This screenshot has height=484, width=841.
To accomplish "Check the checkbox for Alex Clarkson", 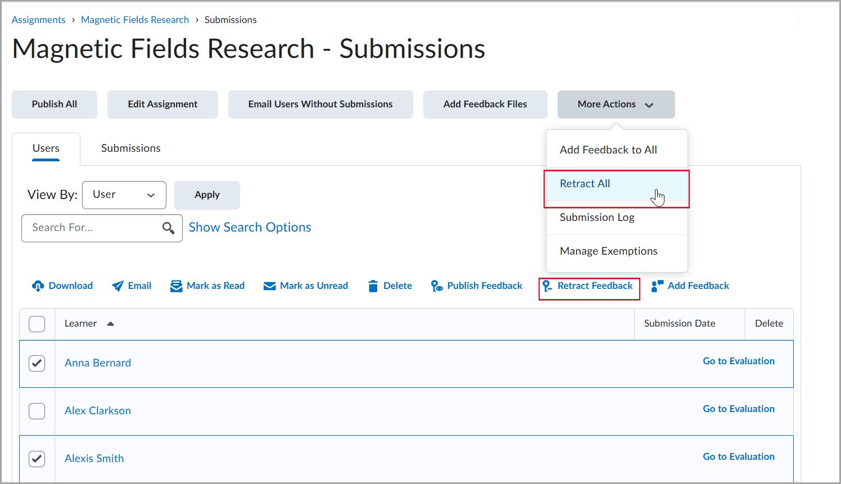I will (x=37, y=411).
